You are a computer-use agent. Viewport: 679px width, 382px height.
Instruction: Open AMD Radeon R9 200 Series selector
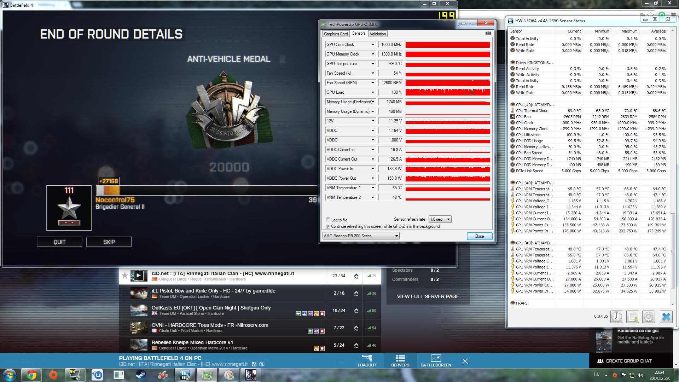point(361,236)
